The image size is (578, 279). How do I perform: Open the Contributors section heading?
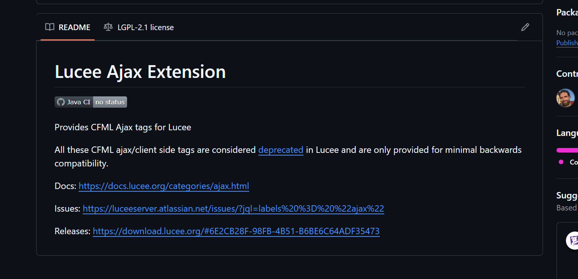pos(567,74)
